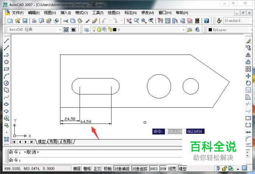Expand the AutoCAD 经典 workspace dropdown
Image resolution: width=255 pixels, height=174 pixels.
[60, 30]
